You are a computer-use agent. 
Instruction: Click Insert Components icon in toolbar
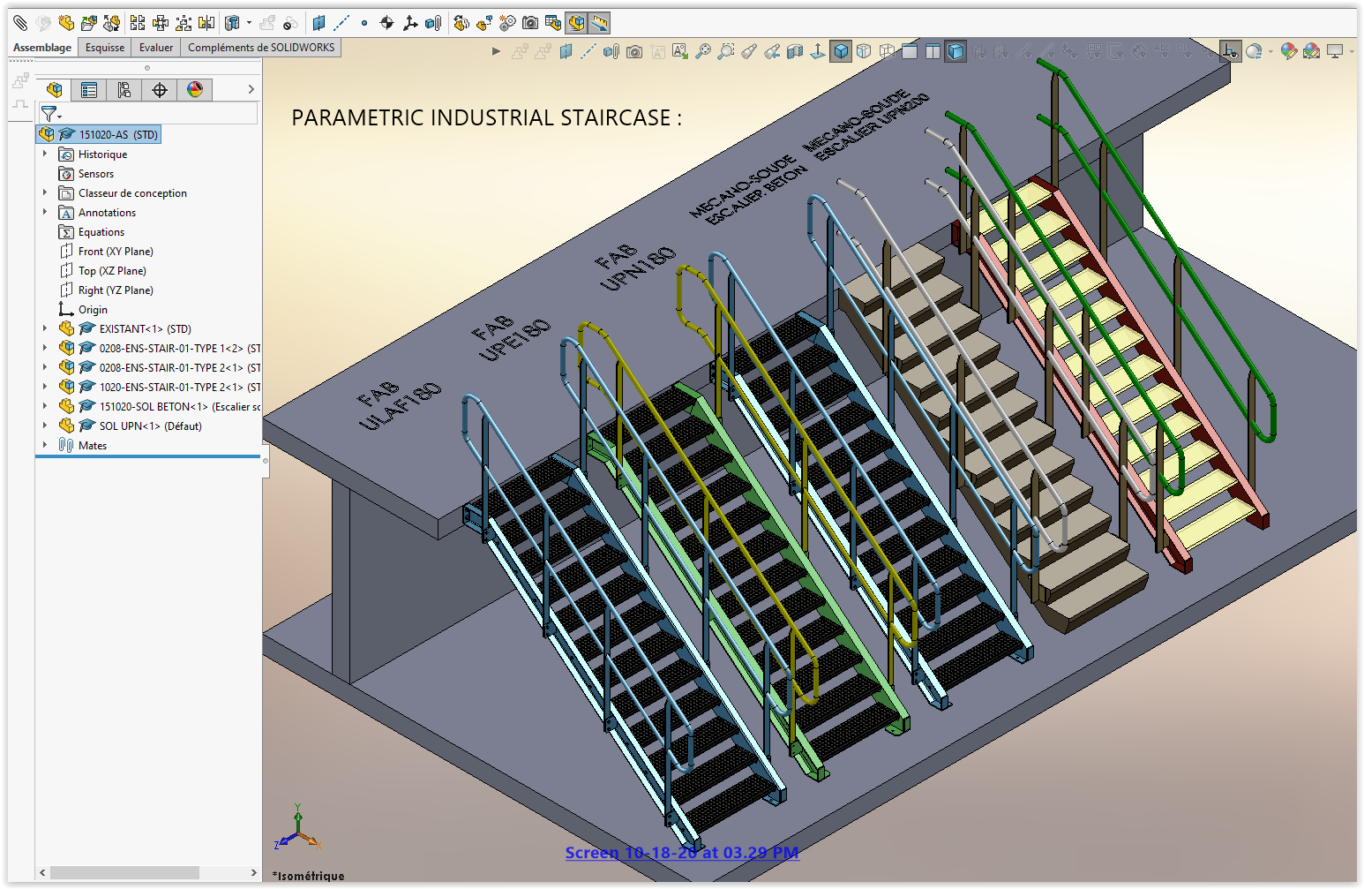tap(66, 23)
